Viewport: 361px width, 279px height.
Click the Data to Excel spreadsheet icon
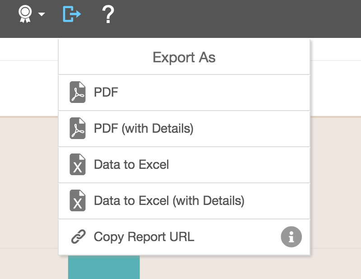point(78,165)
